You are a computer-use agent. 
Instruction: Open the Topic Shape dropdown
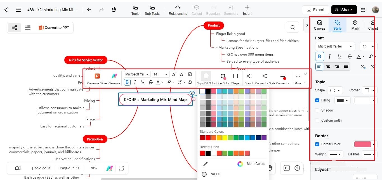(x=335, y=90)
